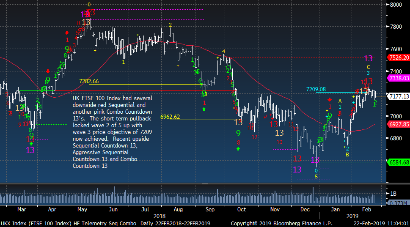Click the UK FTSE 100 annotation text
Viewport: 410px width, 227px height.
(113, 132)
